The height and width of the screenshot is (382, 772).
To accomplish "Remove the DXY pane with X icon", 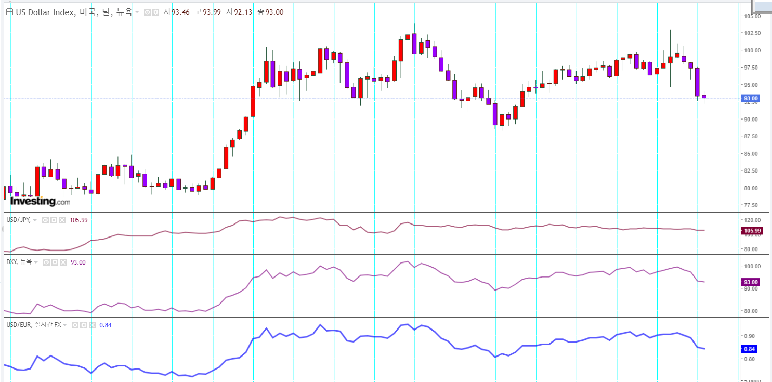I will 62,262.
